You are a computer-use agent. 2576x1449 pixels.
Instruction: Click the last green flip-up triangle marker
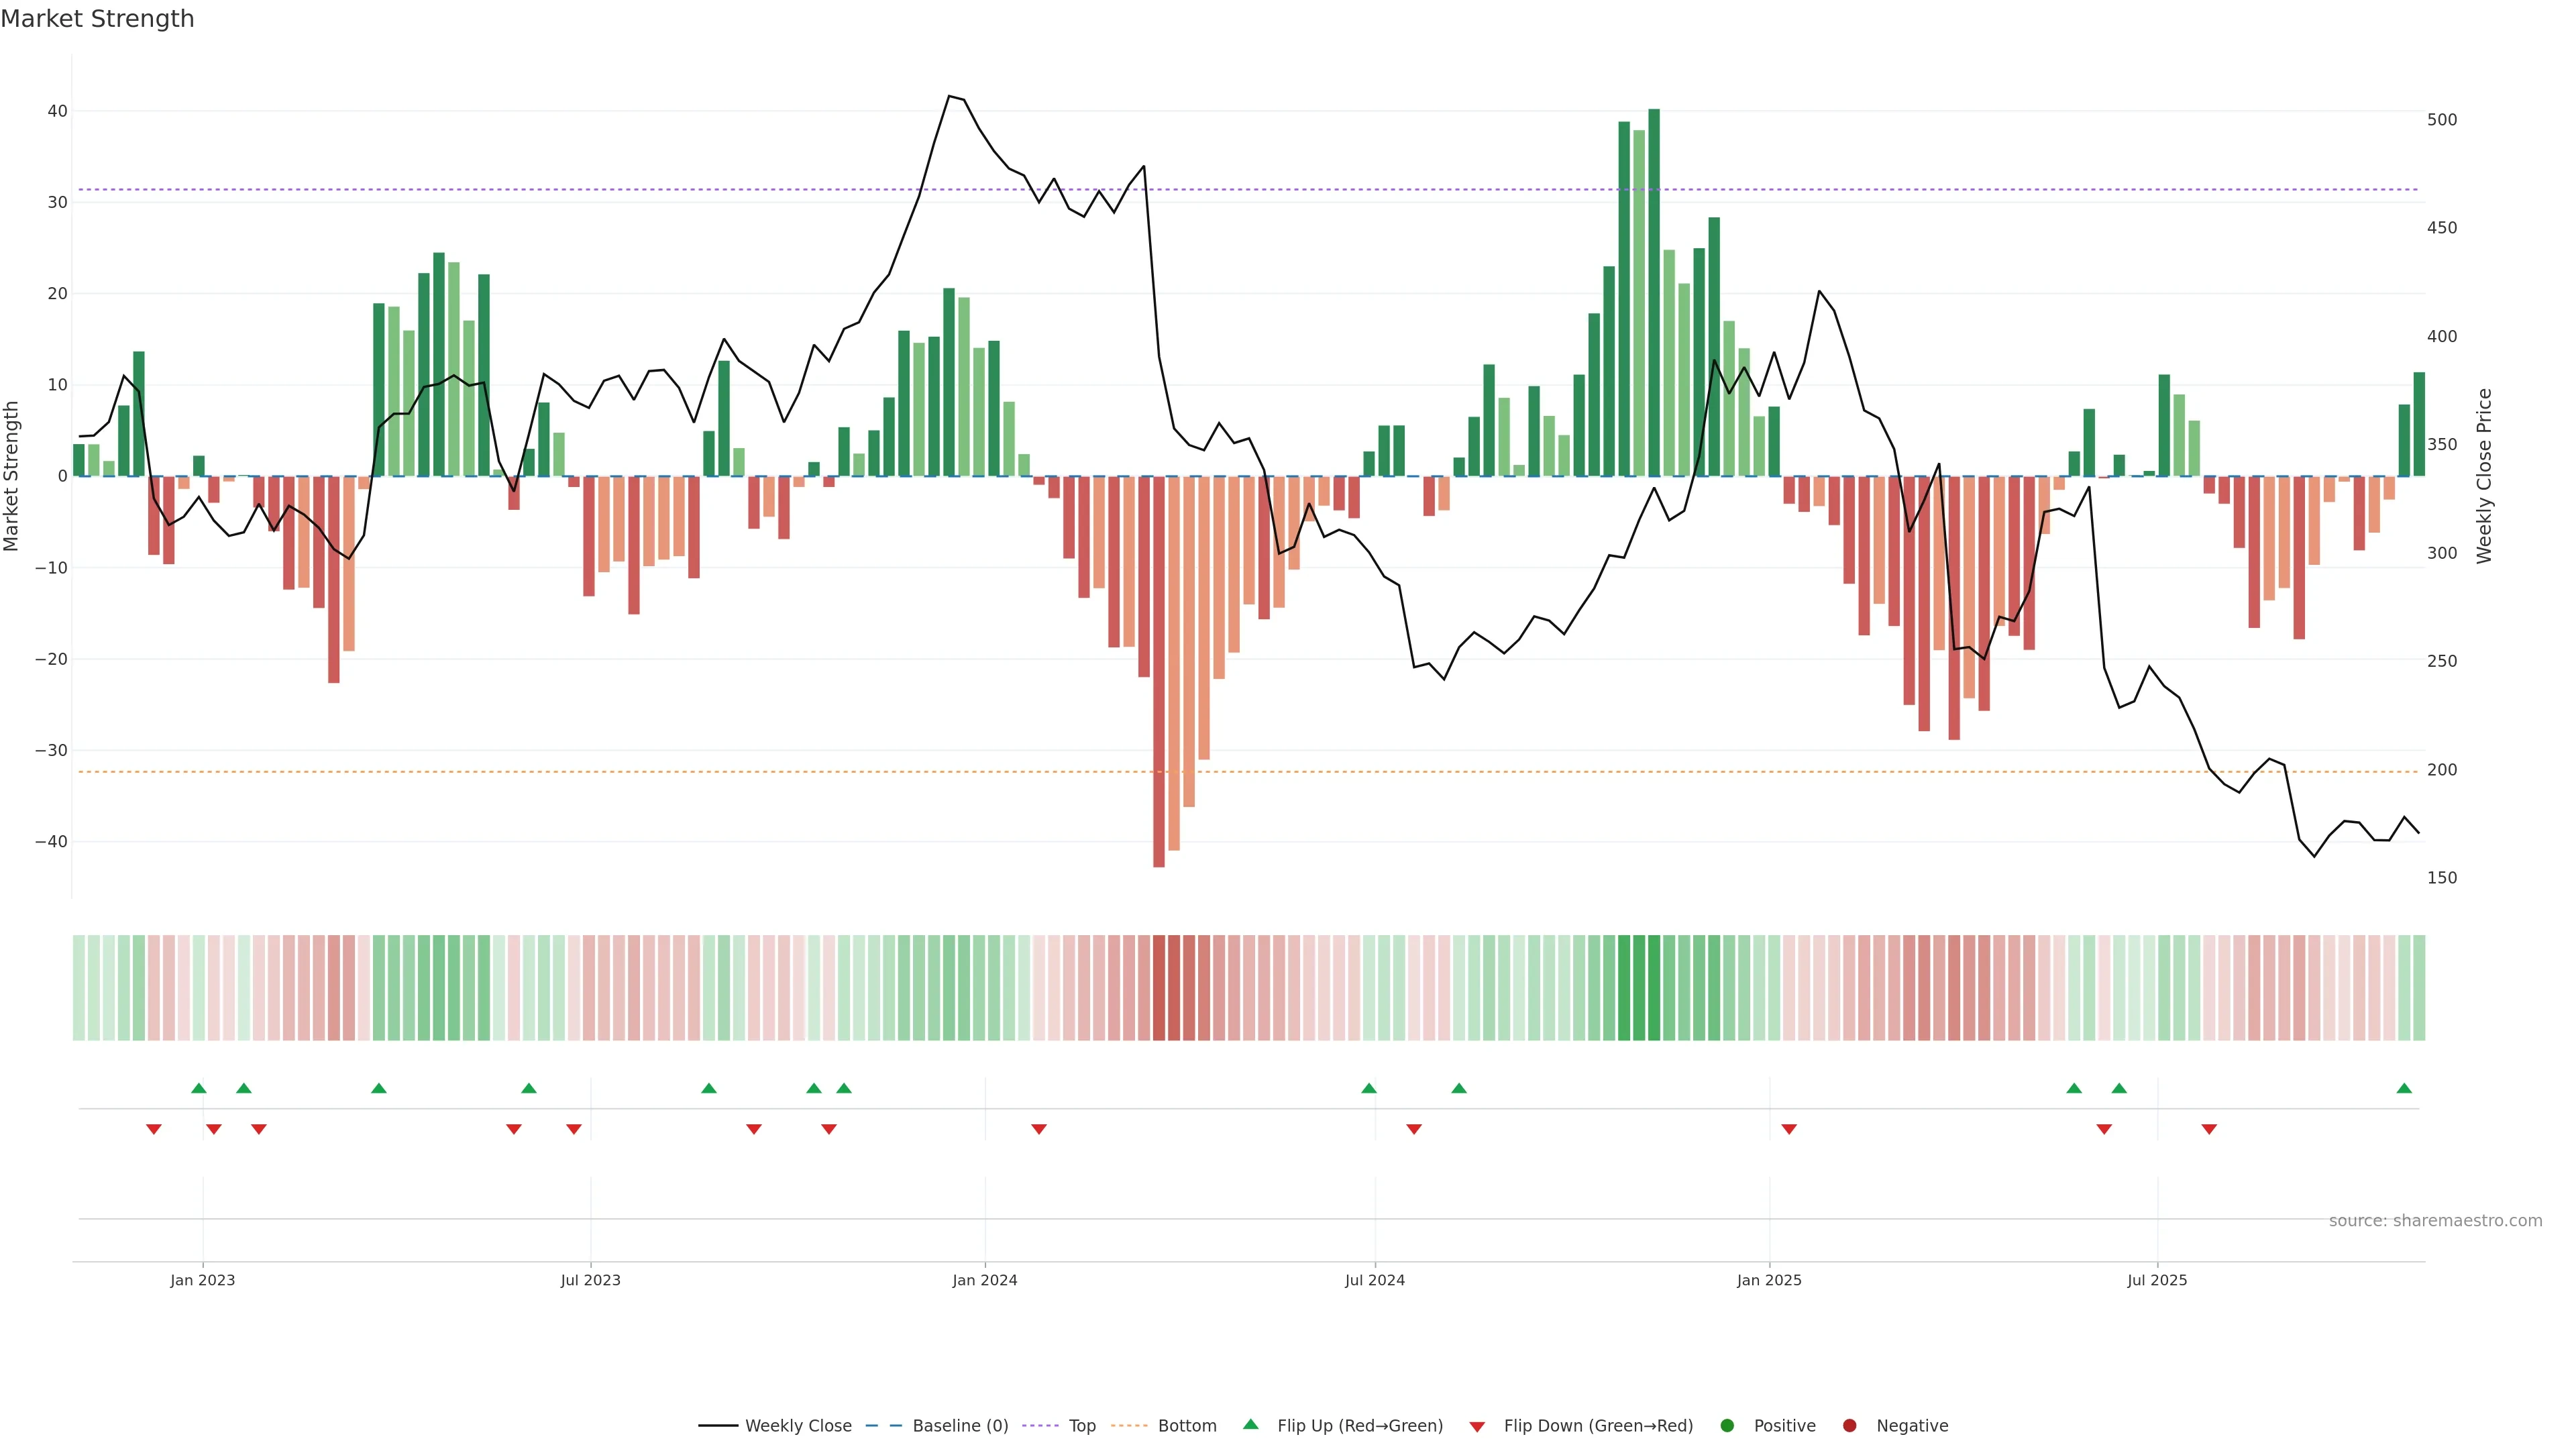[x=2404, y=1088]
